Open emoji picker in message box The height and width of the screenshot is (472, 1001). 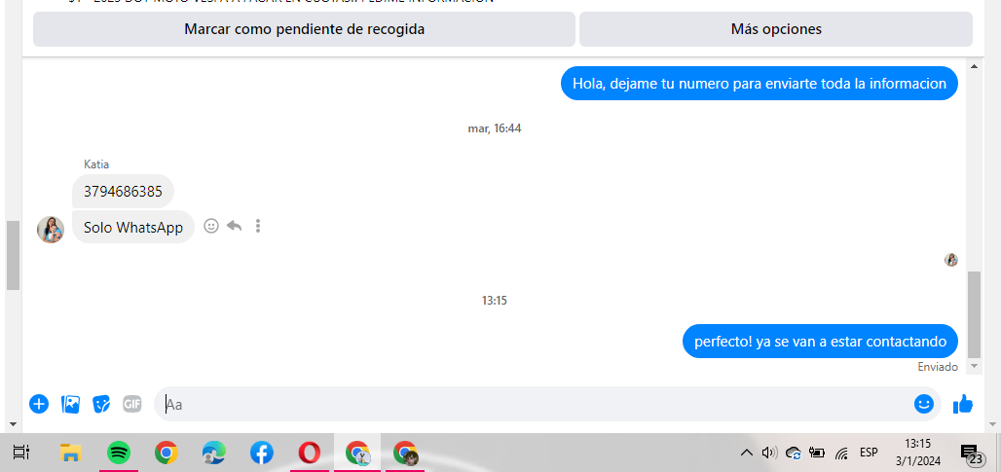tap(924, 404)
